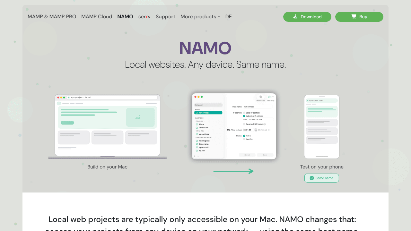Click the lock icon in laptop address bar
The width and height of the screenshot is (411, 231).
click(69, 97)
